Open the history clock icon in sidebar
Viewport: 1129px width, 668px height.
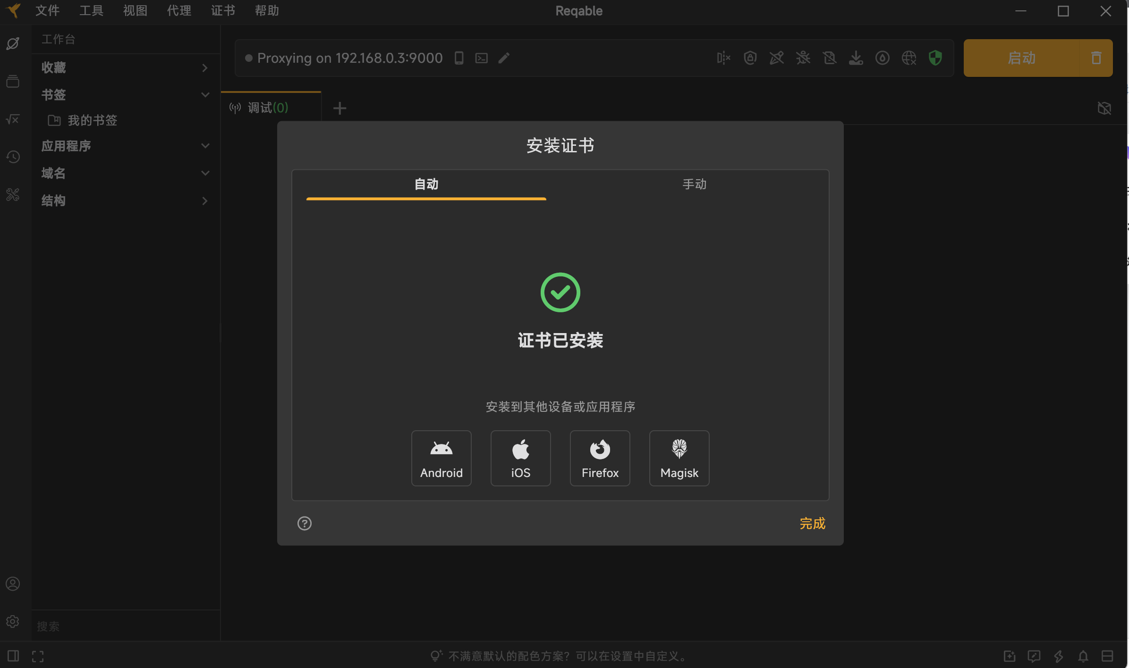coord(13,157)
